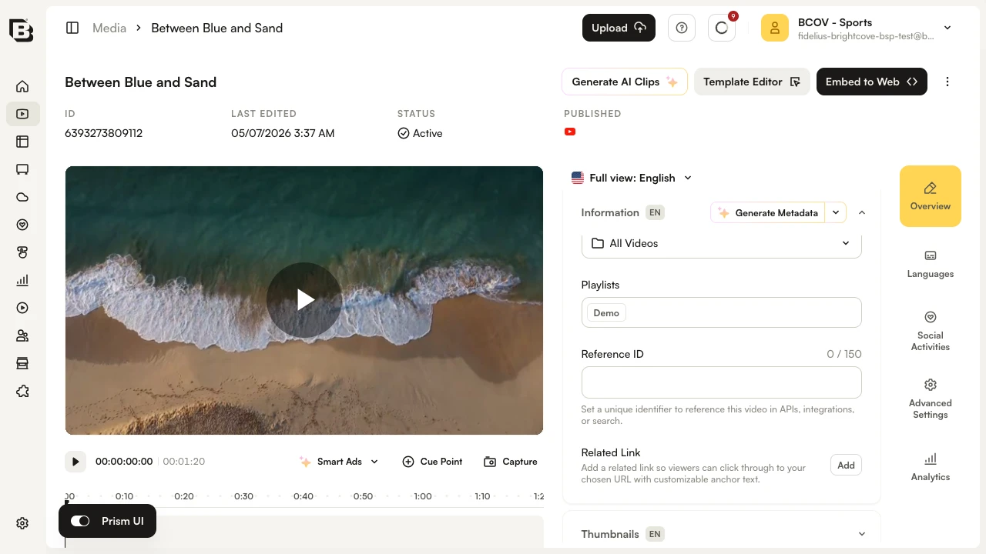Click the puzzle piece plugins sidebar icon
The image size is (986, 554).
[x=22, y=391]
